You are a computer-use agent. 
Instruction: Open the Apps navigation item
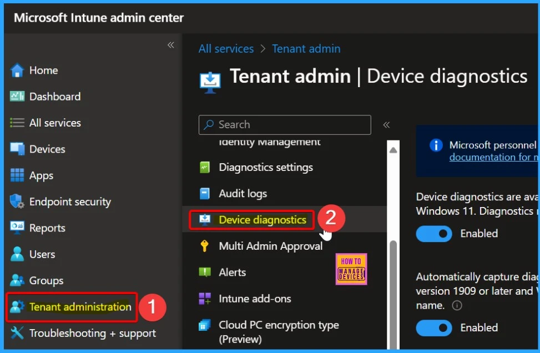(x=41, y=175)
